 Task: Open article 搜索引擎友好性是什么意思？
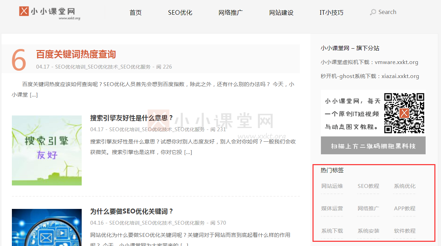(132, 118)
